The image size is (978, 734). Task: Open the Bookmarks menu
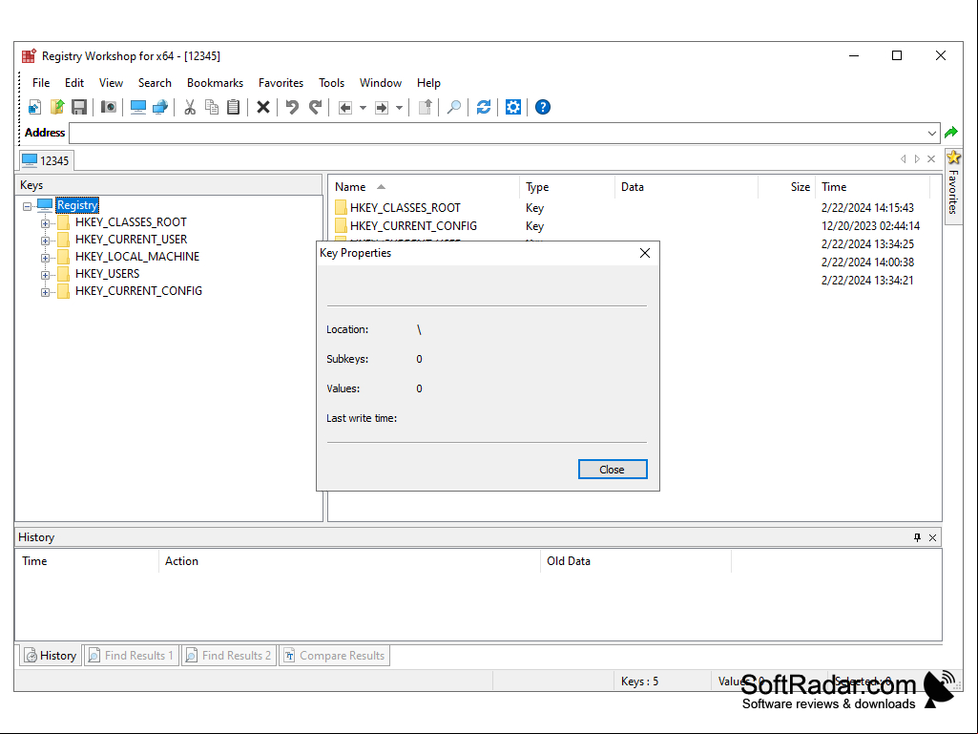(216, 83)
